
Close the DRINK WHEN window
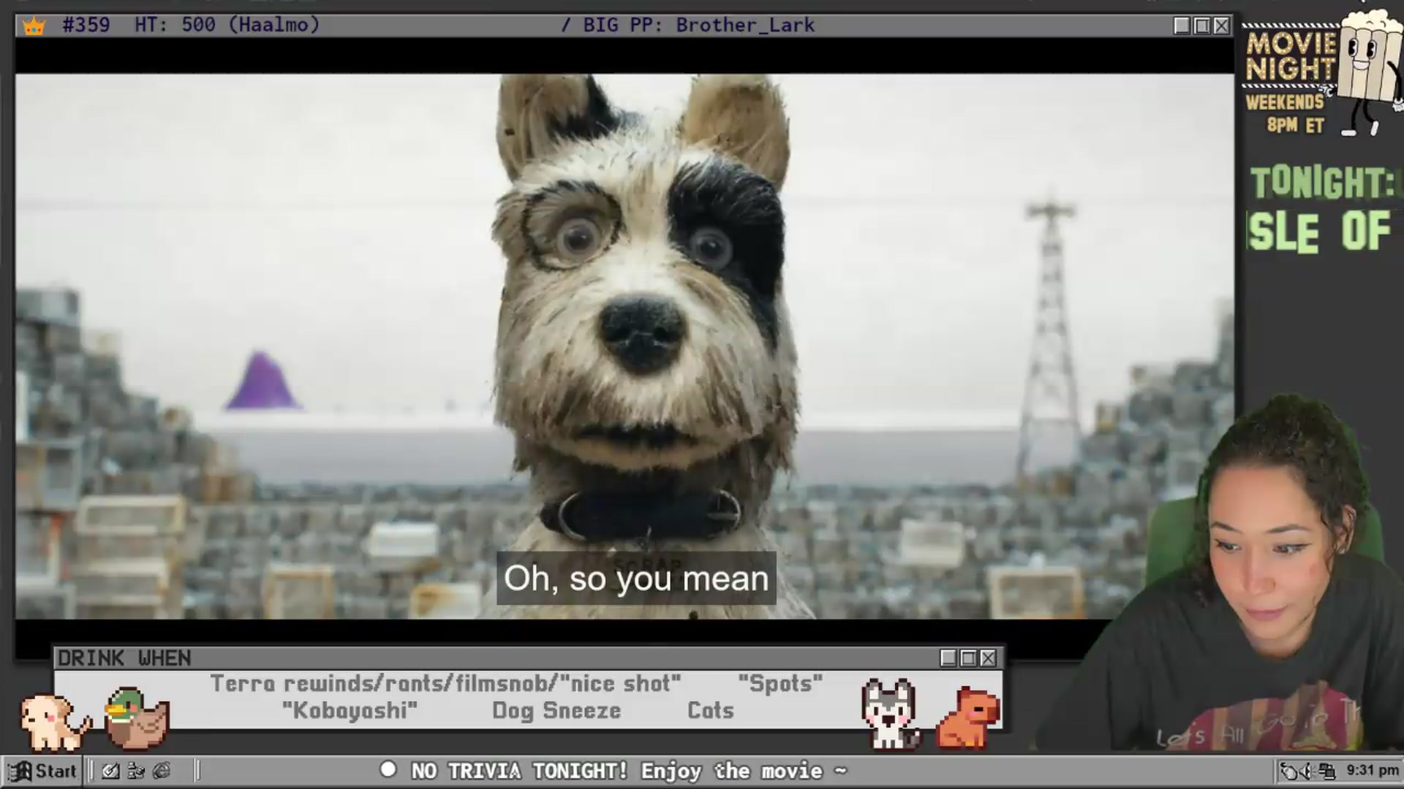click(988, 658)
